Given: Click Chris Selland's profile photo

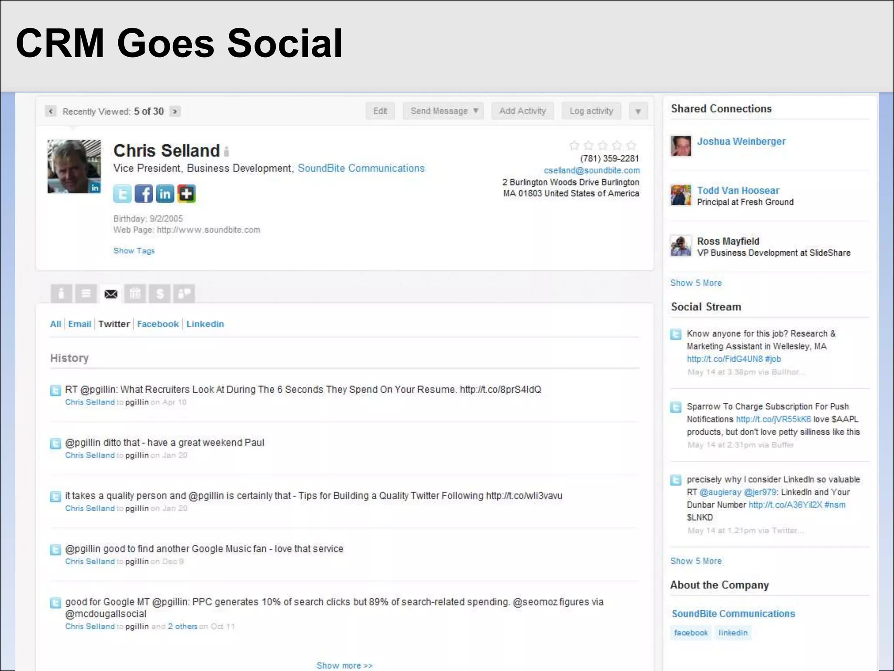Looking at the screenshot, I should point(74,166).
